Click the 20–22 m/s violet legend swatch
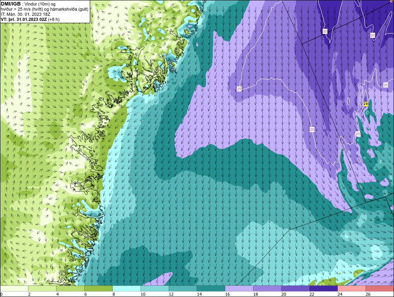The image size is (394, 297). (x=295, y=288)
